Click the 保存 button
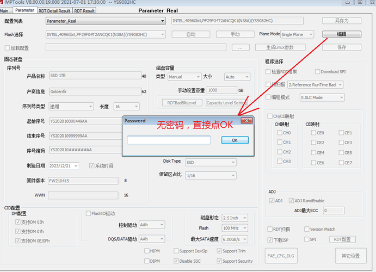The height and width of the screenshot is (272, 376). [342, 47]
